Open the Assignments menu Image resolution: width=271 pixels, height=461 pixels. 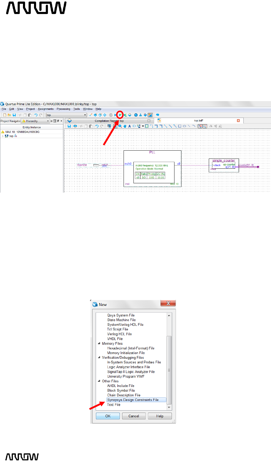(x=46, y=109)
